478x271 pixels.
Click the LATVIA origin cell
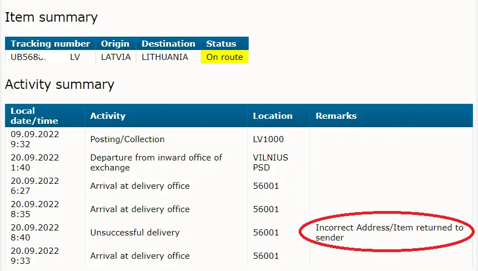click(116, 57)
